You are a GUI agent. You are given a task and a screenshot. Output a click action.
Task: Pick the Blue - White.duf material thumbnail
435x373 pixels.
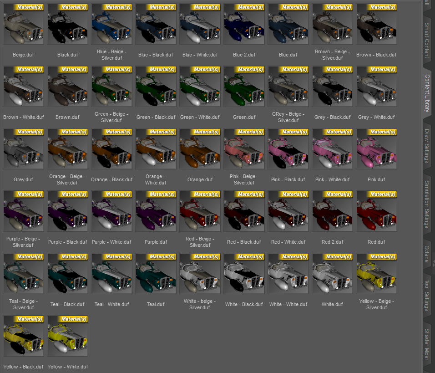point(200,24)
